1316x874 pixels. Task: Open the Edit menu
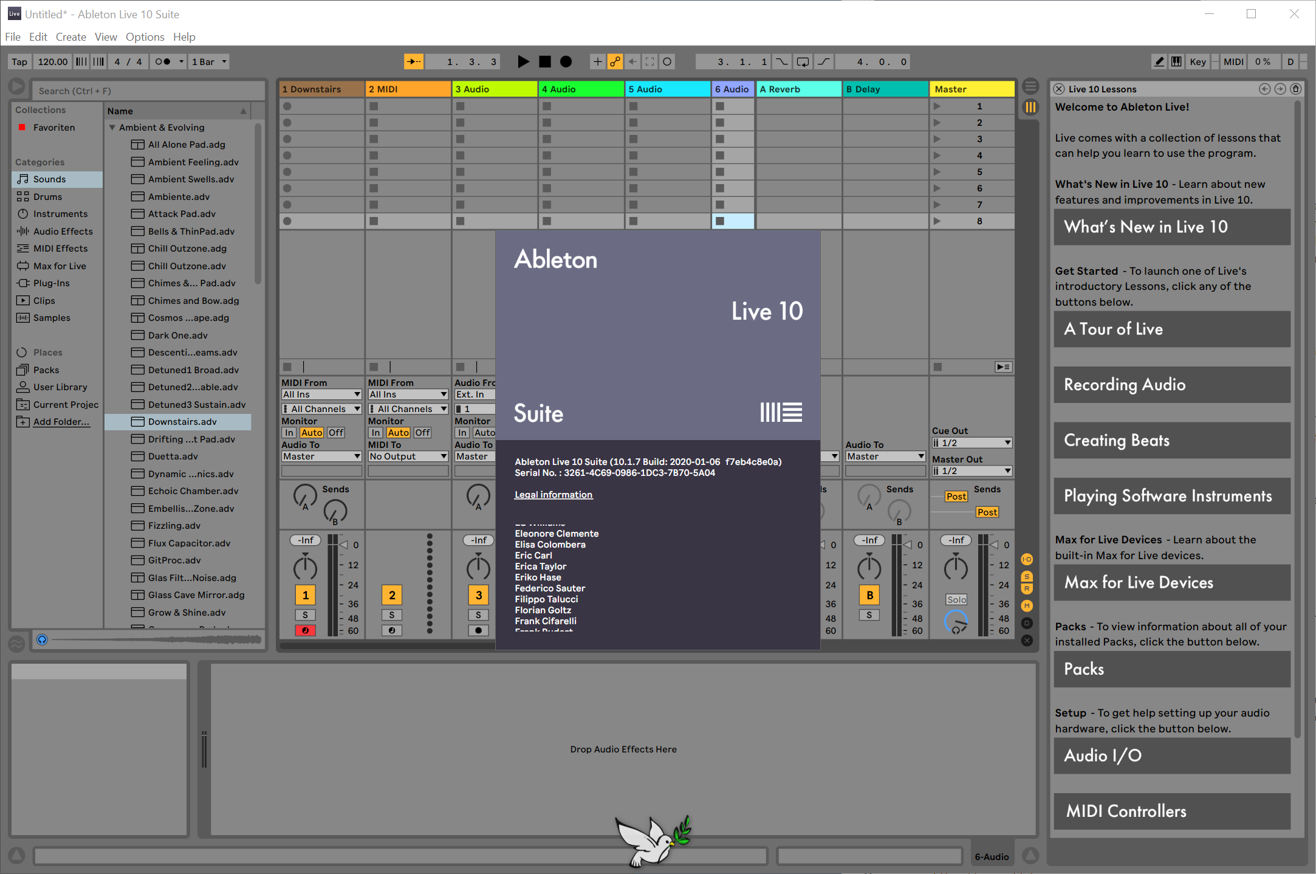point(38,36)
